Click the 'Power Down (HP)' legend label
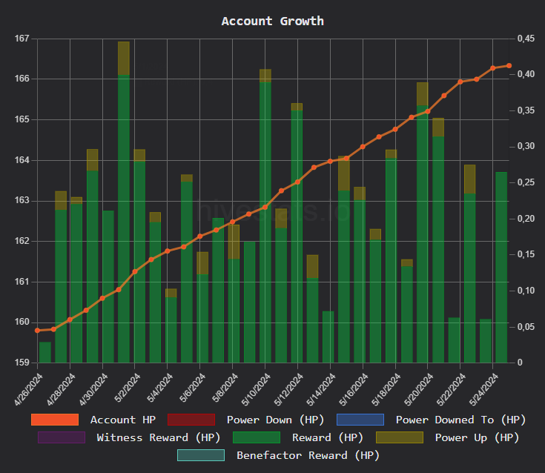Viewport: 545px width, 473px height. point(275,420)
